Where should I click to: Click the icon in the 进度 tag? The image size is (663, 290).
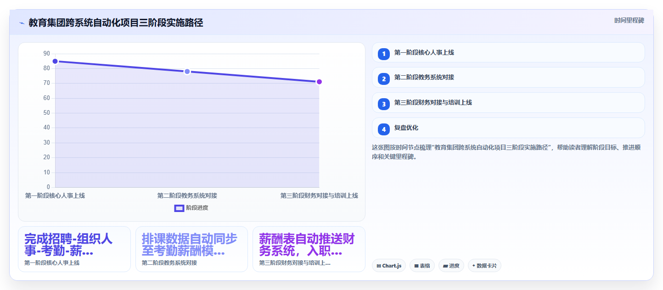click(x=445, y=266)
